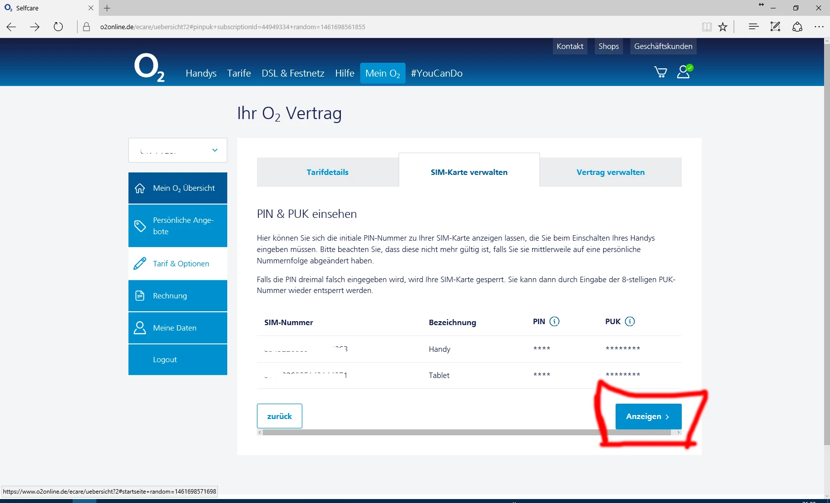Viewport: 830px width, 503px height.
Task: Open reading view book icon
Action: tap(707, 27)
